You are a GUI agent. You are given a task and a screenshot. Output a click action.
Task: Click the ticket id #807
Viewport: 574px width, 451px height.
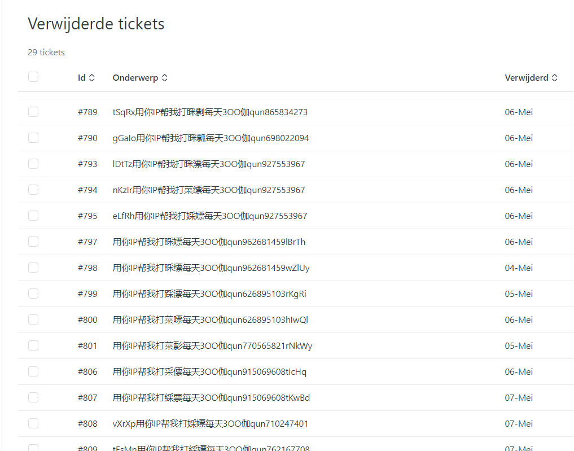(87, 398)
